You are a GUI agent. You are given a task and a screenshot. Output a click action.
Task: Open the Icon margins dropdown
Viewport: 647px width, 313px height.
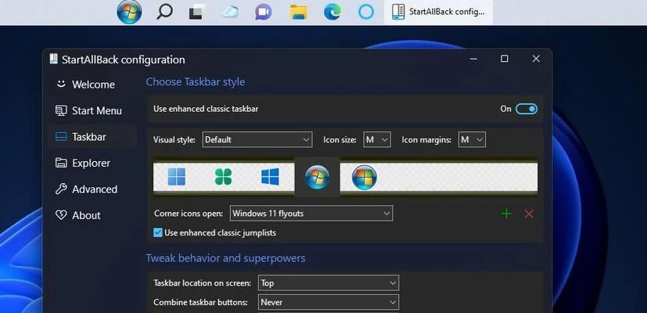click(x=472, y=139)
